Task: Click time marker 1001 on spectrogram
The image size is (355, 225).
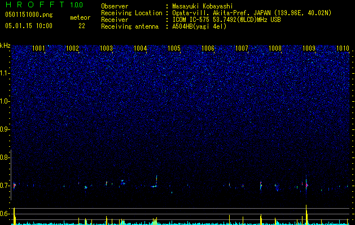Action: pyautogui.click(x=38, y=48)
